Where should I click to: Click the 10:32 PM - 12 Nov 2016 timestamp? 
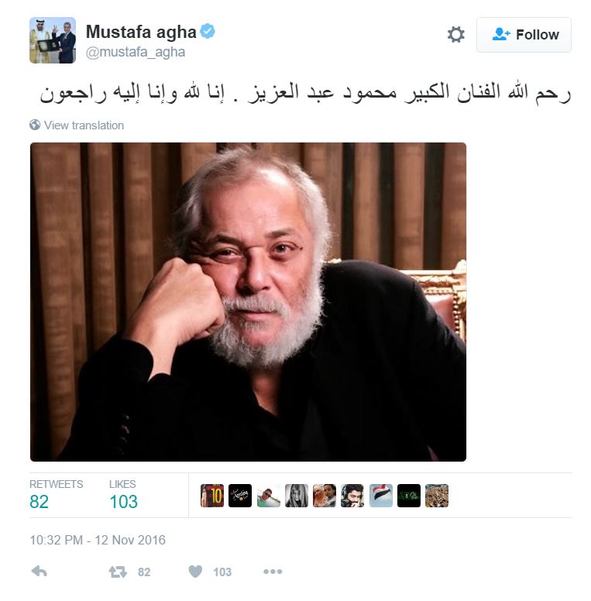pyautogui.click(x=98, y=540)
